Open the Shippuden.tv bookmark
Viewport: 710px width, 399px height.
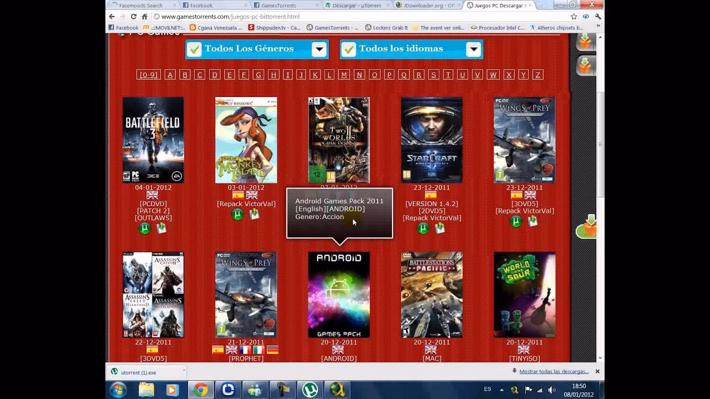point(274,27)
